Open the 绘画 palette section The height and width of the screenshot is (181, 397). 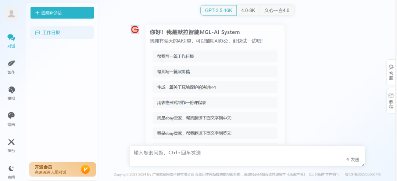[x=11, y=119]
